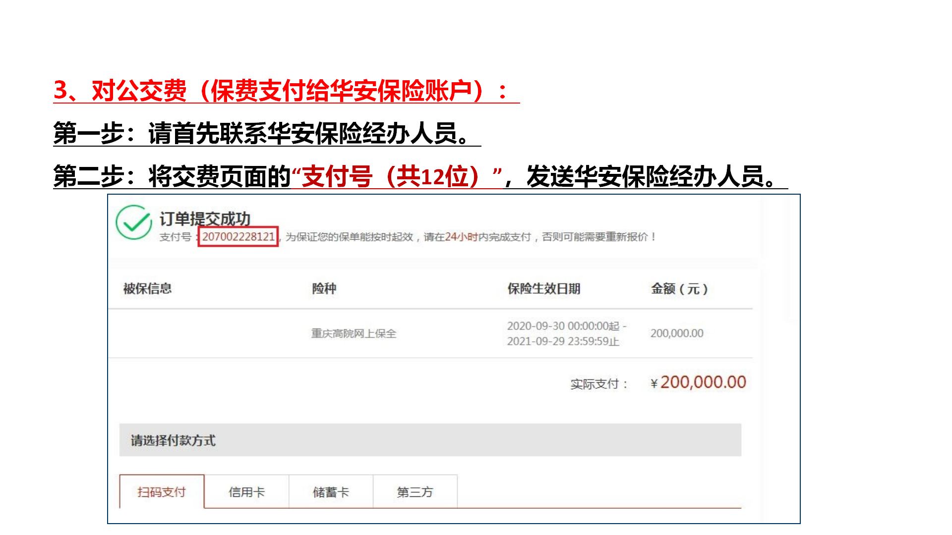Click the 订单提交成功 heading
The height and width of the screenshot is (535, 952).
[x=205, y=218]
